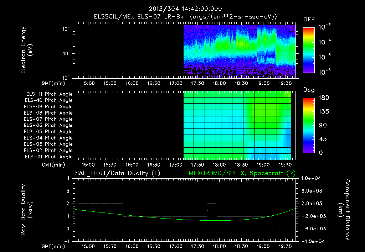Select the ELS-05 Pitch Angle row label

tap(48, 132)
